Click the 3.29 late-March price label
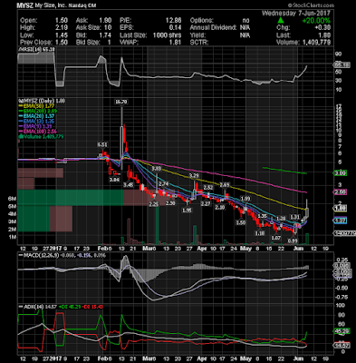 194,175
